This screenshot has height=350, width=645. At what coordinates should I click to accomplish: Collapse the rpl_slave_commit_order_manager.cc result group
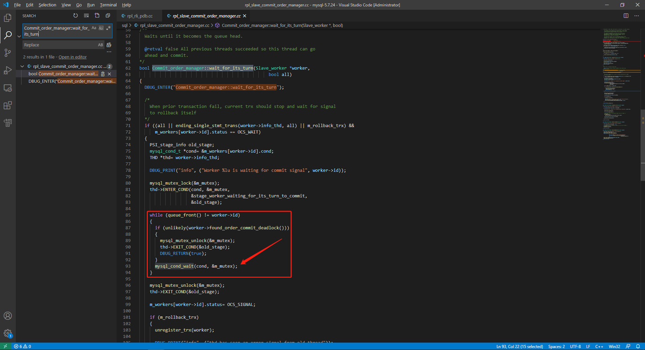click(22, 66)
